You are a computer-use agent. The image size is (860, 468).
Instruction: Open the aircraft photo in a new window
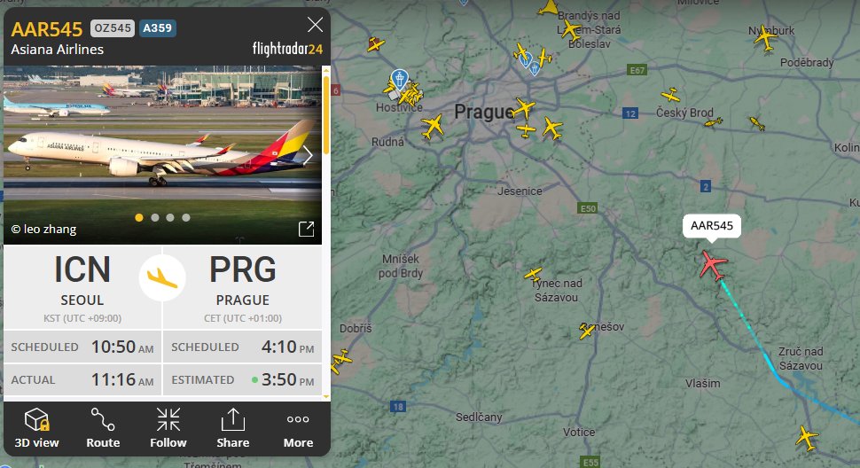pos(306,229)
